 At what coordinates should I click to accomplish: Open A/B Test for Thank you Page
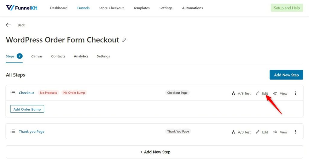(241, 132)
